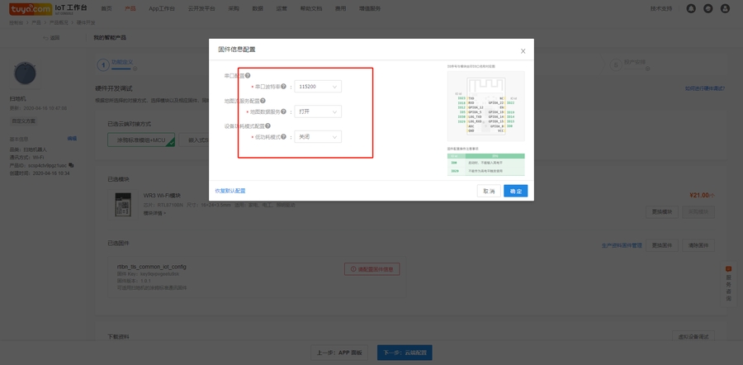Click 返回 back link

[52, 38]
